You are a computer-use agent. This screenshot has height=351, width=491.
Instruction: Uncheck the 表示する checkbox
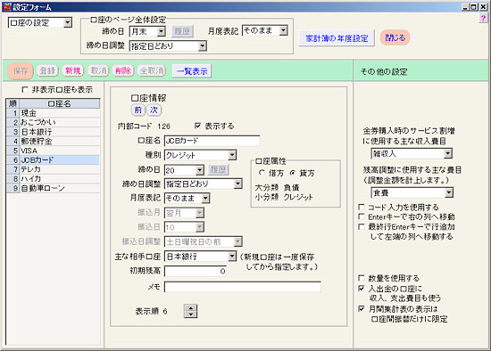(197, 126)
